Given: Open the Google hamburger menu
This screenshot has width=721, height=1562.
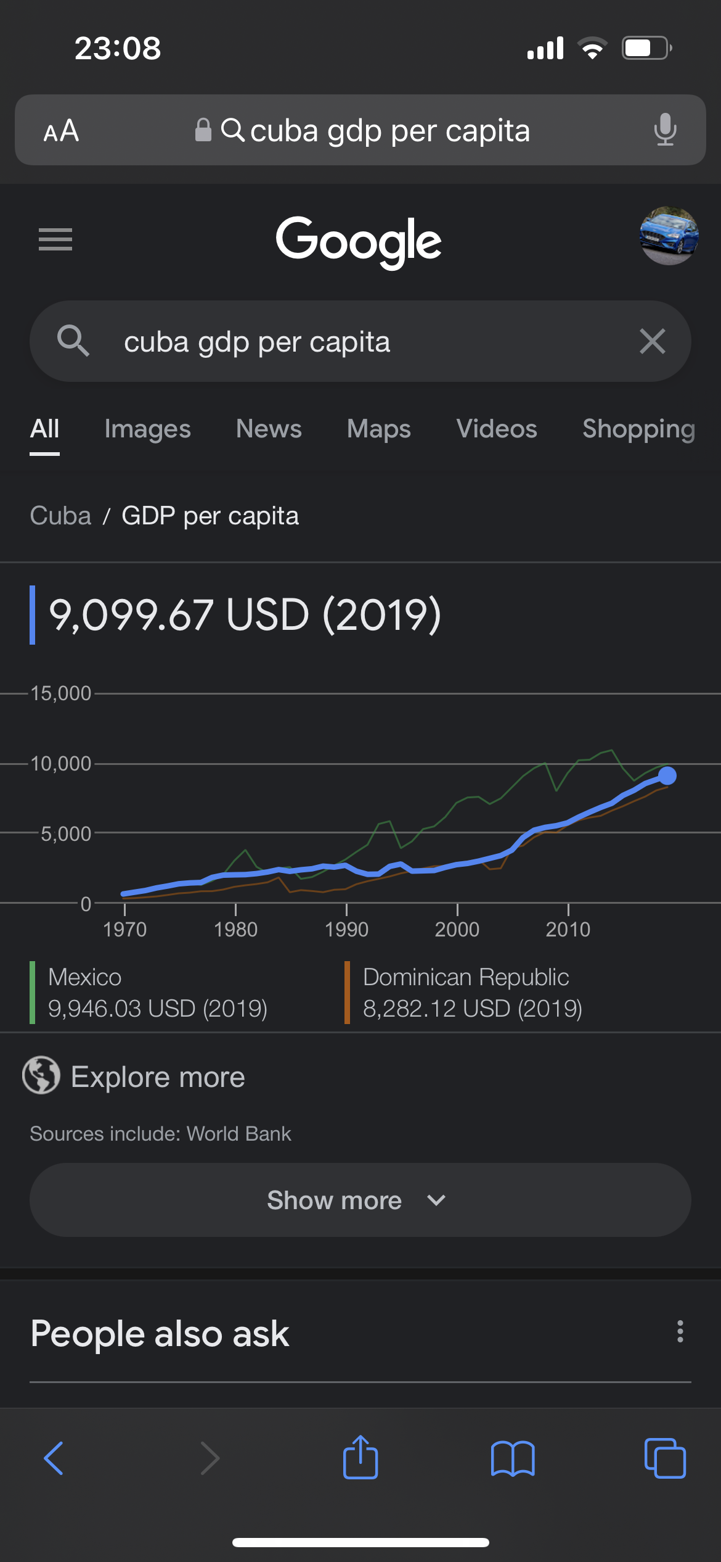Looking at the screenshot, I should (55, 239).
